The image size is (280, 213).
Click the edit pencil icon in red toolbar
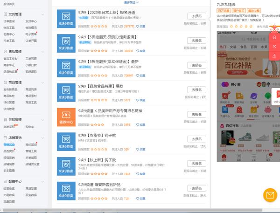pyautogui.click(x=274, y=47)
